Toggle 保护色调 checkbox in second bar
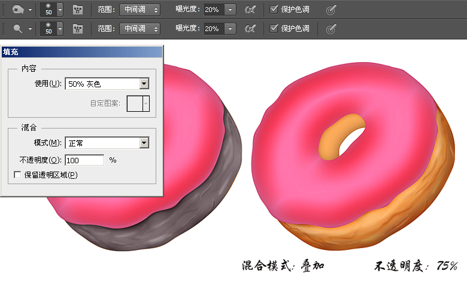This screenshot has width=467, height=281. pos(274,29)
